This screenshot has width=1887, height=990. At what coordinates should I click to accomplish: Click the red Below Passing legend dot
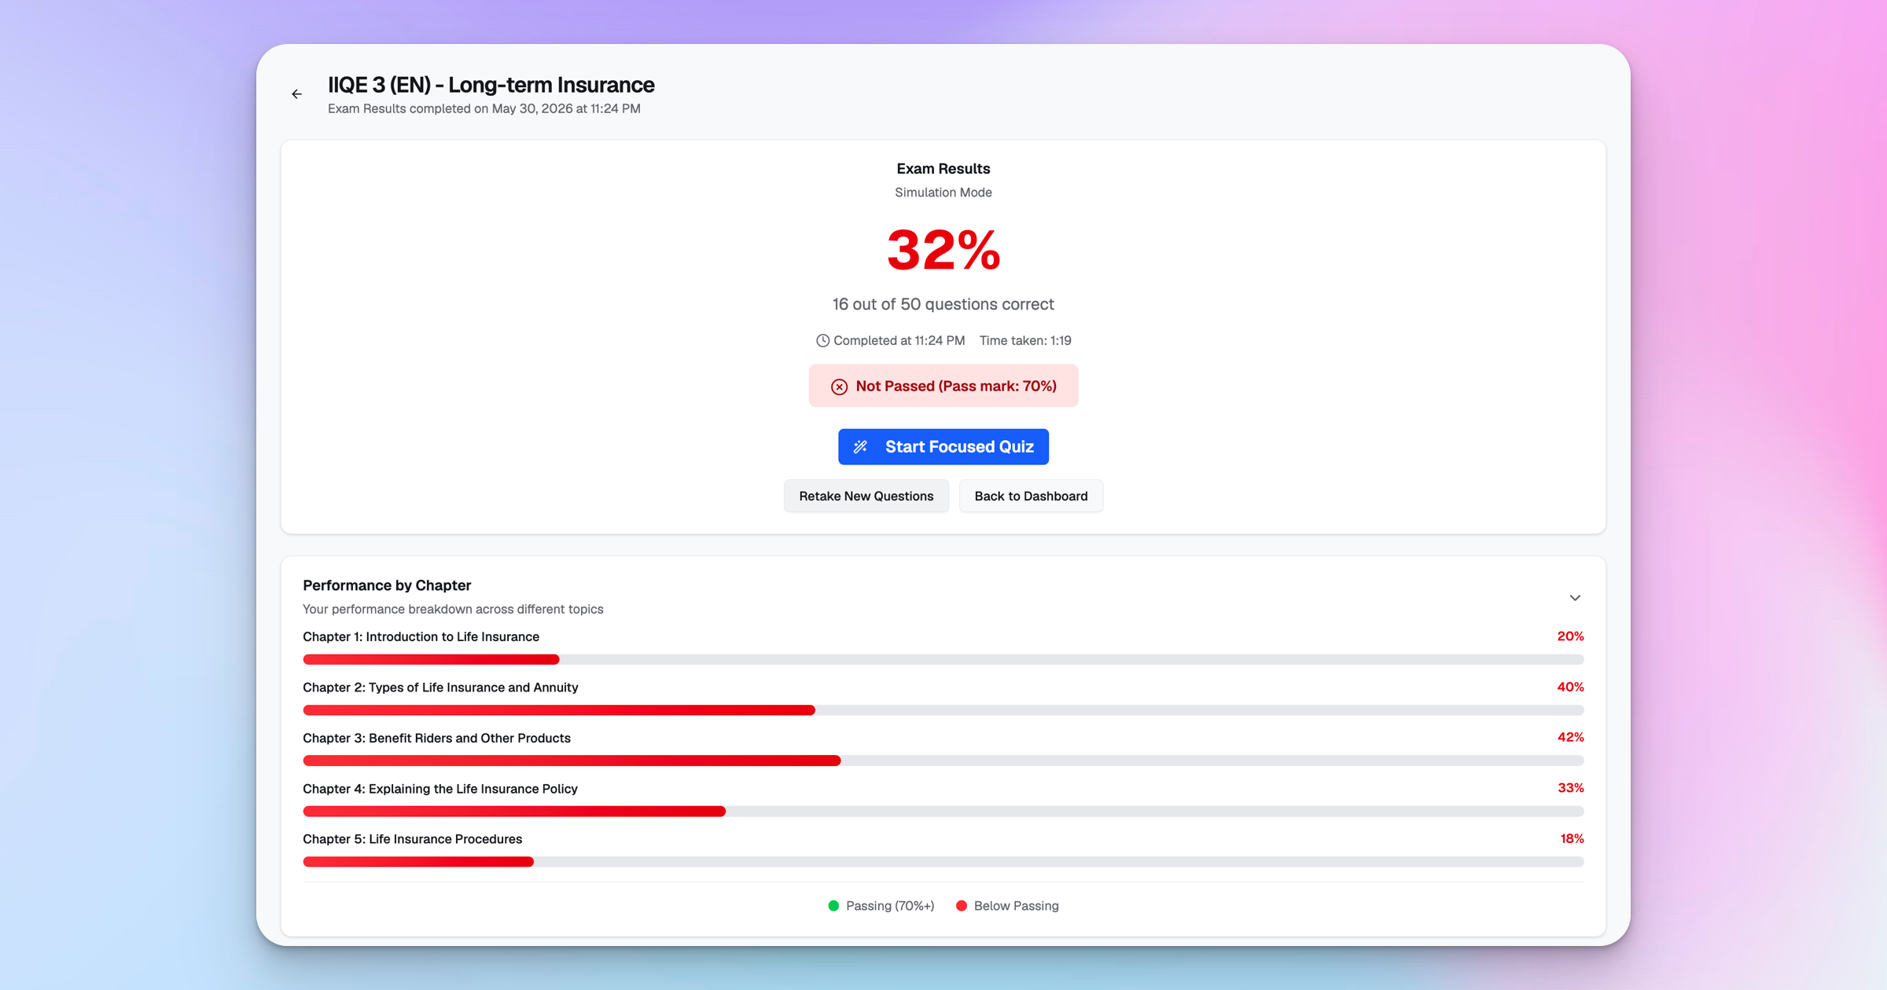pyautogui.click(x=961, y=906)
